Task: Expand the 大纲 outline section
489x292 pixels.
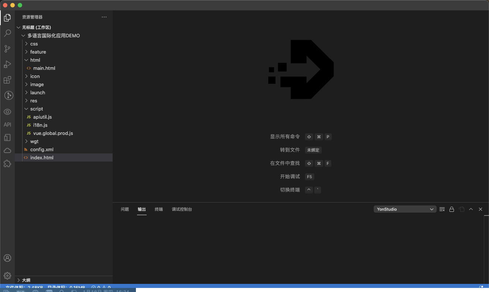Action: (x=26, y=280)
